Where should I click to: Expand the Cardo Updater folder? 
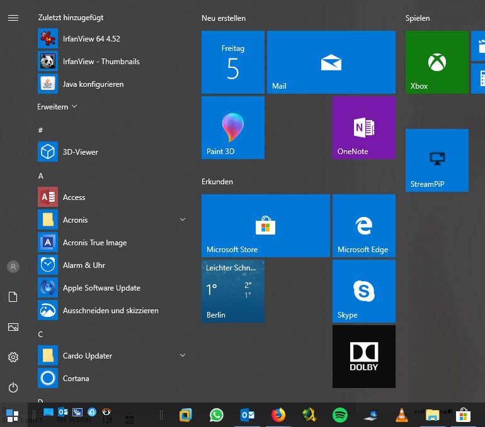coord(183,355)
